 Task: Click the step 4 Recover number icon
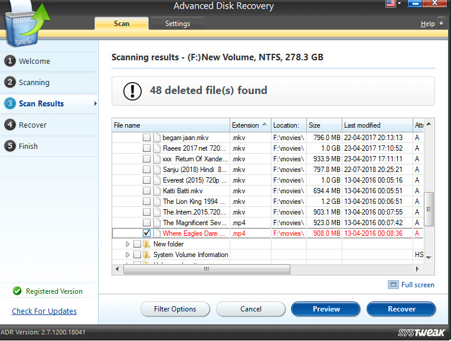click(9, 125)
